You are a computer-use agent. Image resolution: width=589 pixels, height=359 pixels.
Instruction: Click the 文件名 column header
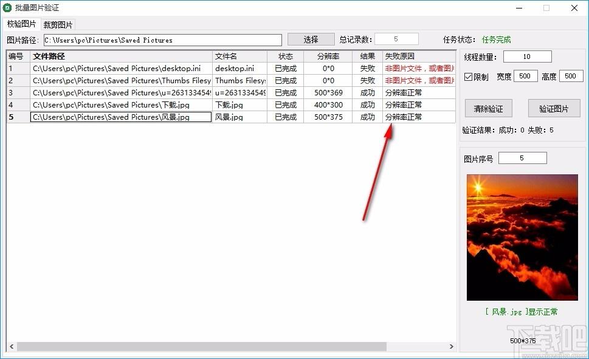(x=239, y=56)
